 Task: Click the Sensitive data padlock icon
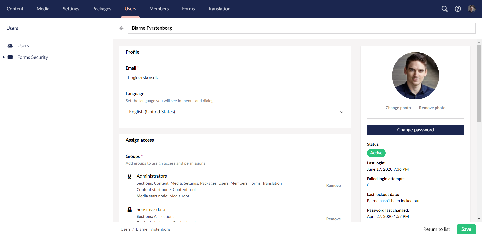point(130,209)
